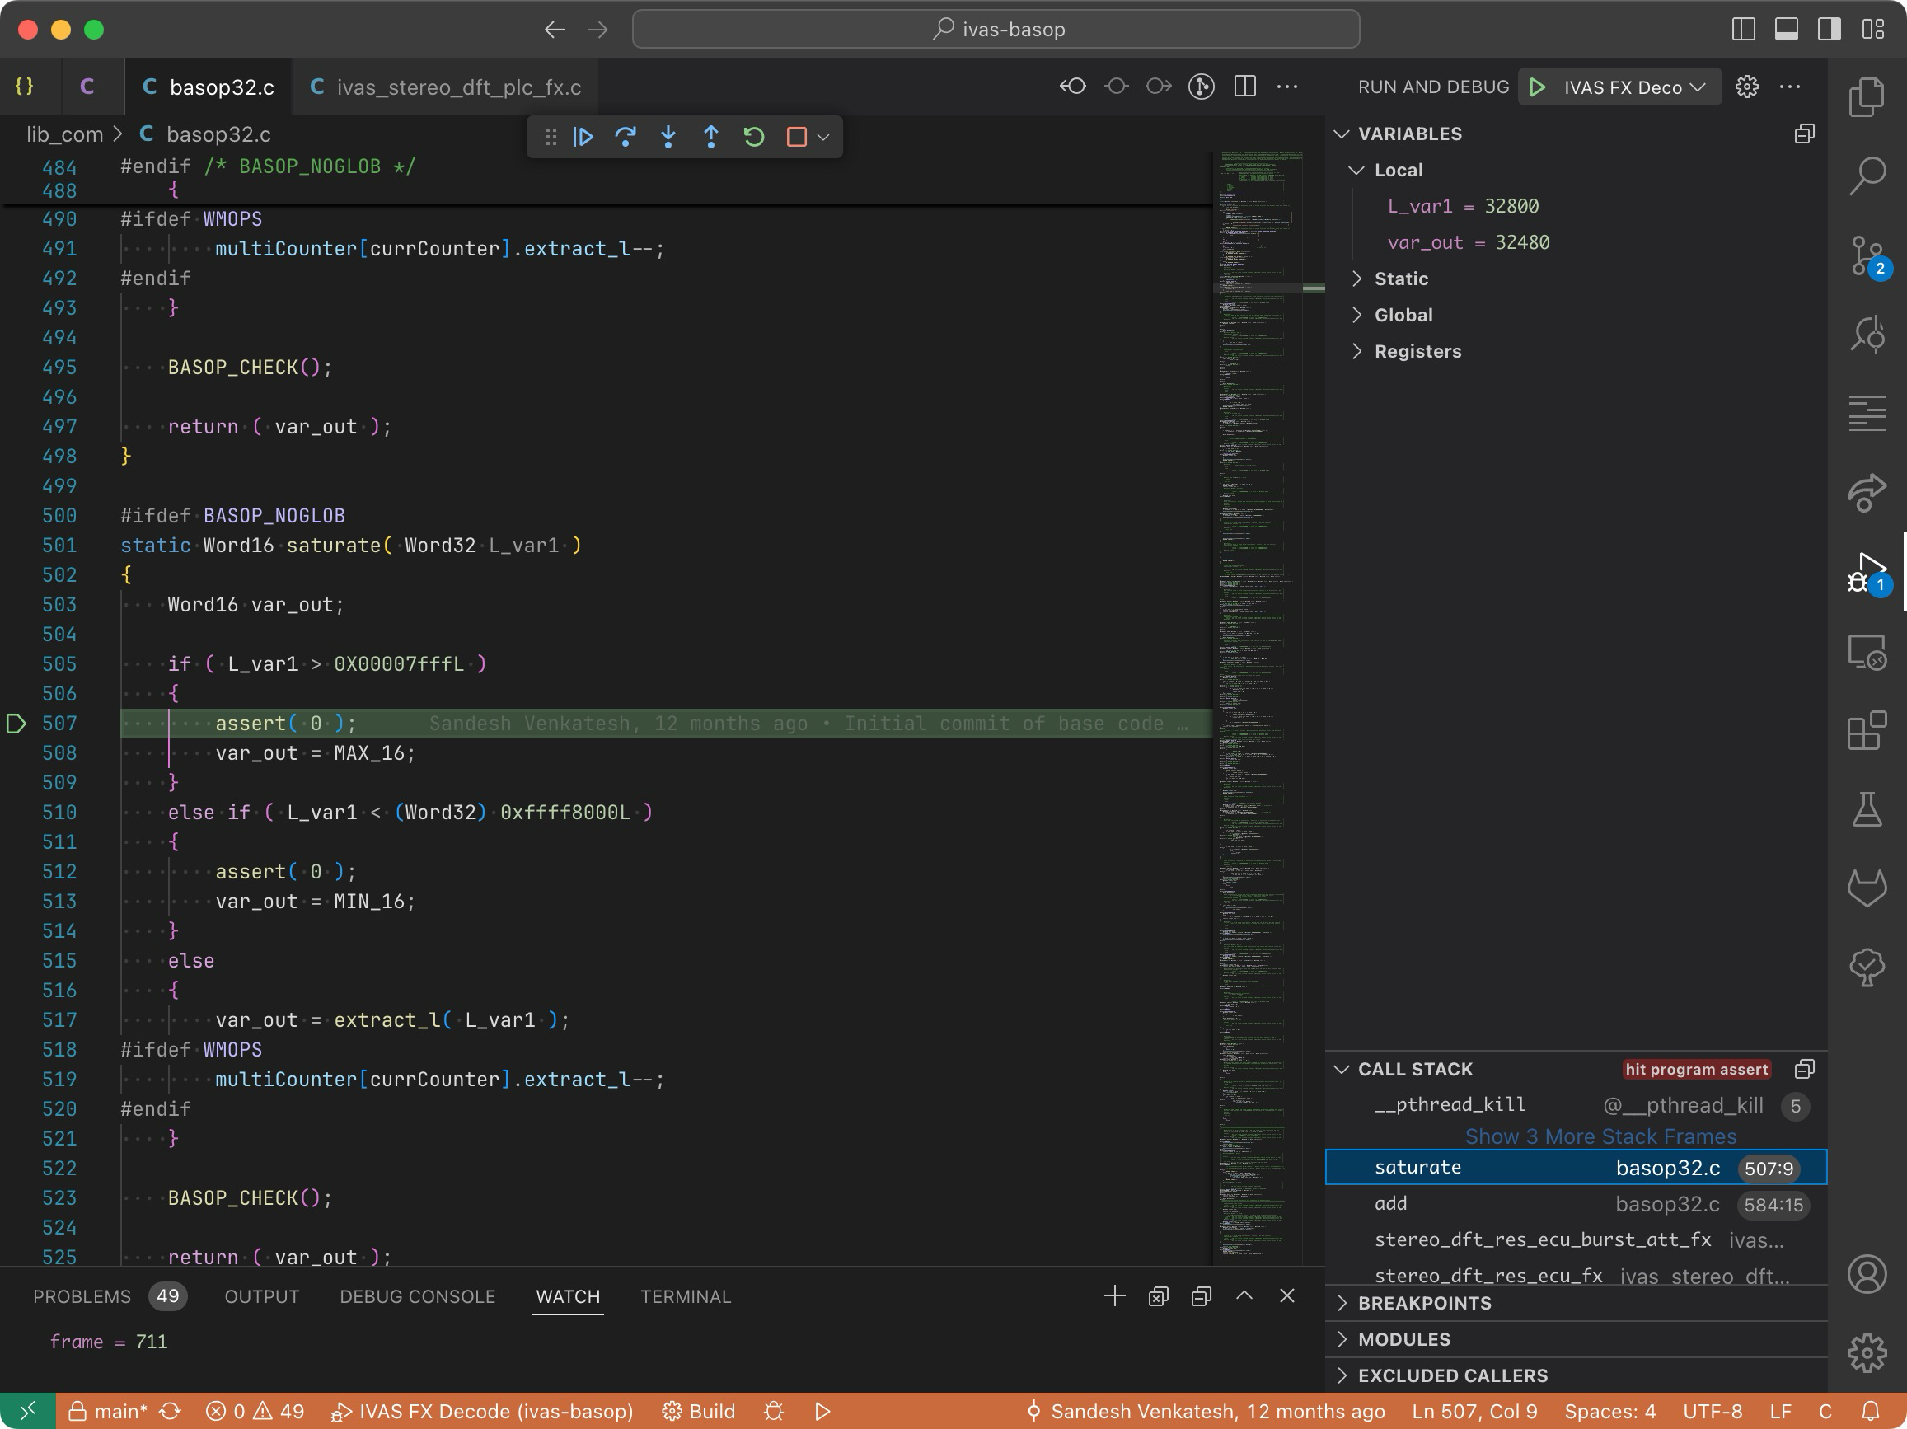This screenshot has height=1429, width=1907.
Task: Click the Split Editor icon
Action: (1244, 87)
